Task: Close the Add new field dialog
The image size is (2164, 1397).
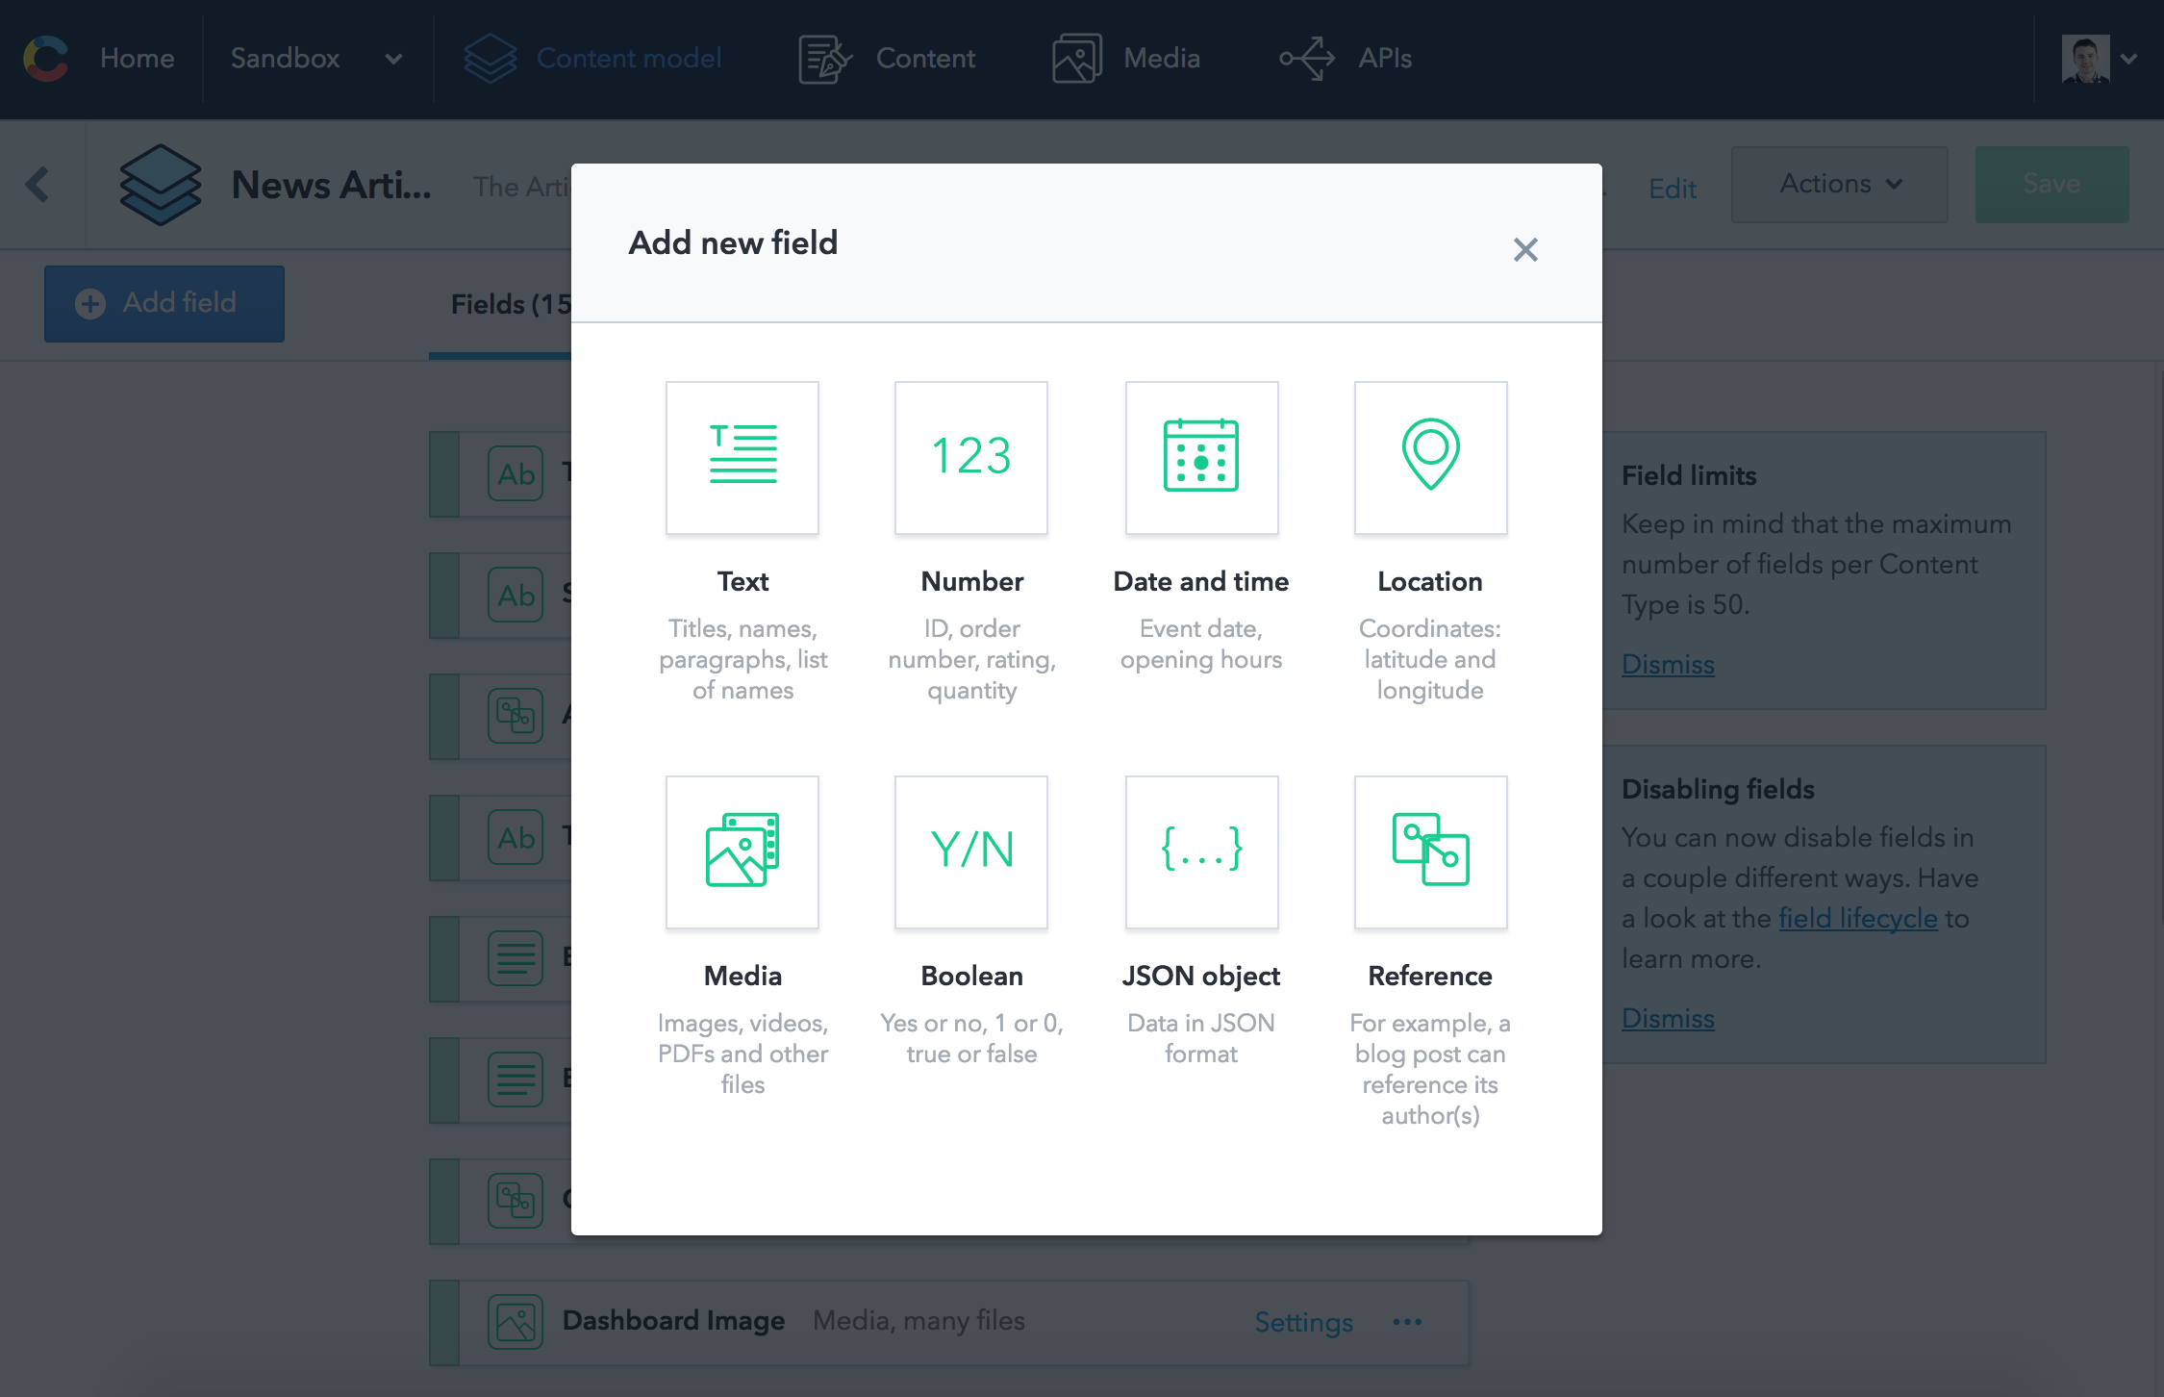Action: point(1524,250)
